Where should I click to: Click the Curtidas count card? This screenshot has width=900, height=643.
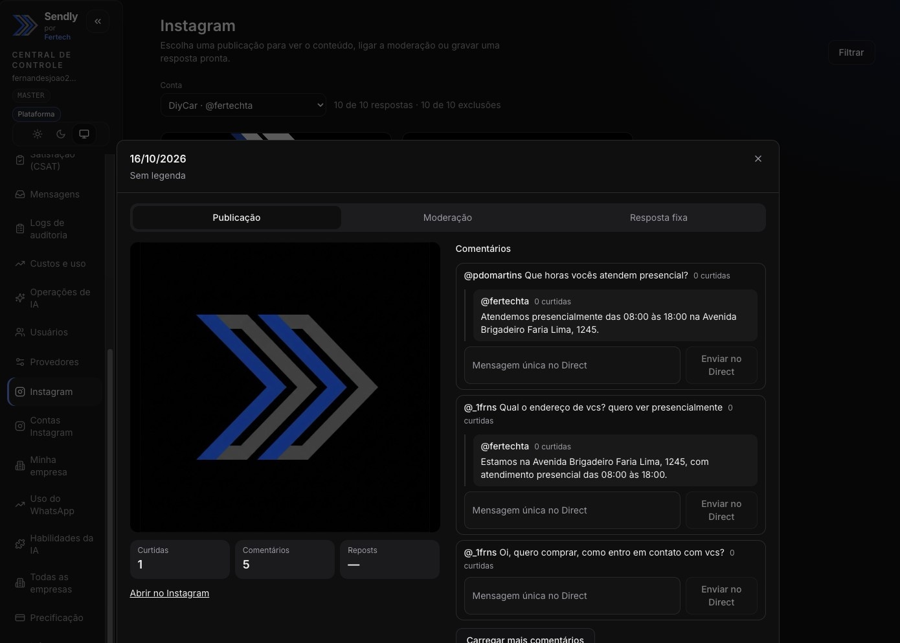[180, 559]
